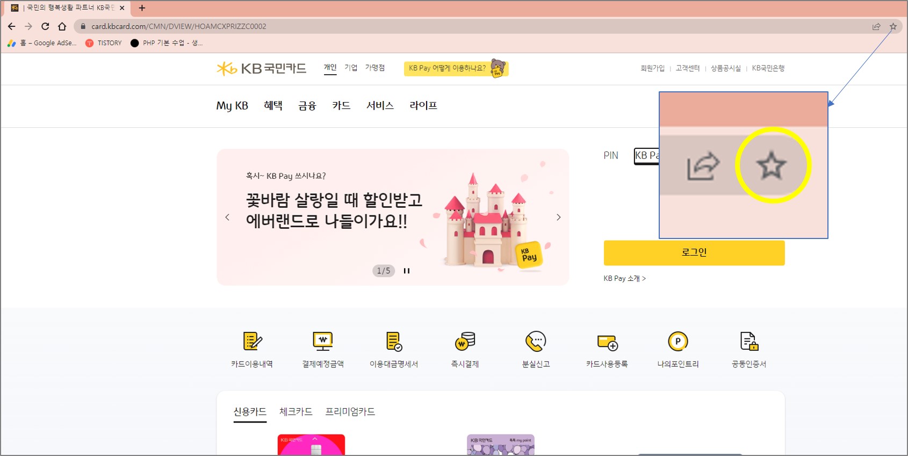Open the 고객센터 link
Screen dimensions: 908x456
click(688, 68)
